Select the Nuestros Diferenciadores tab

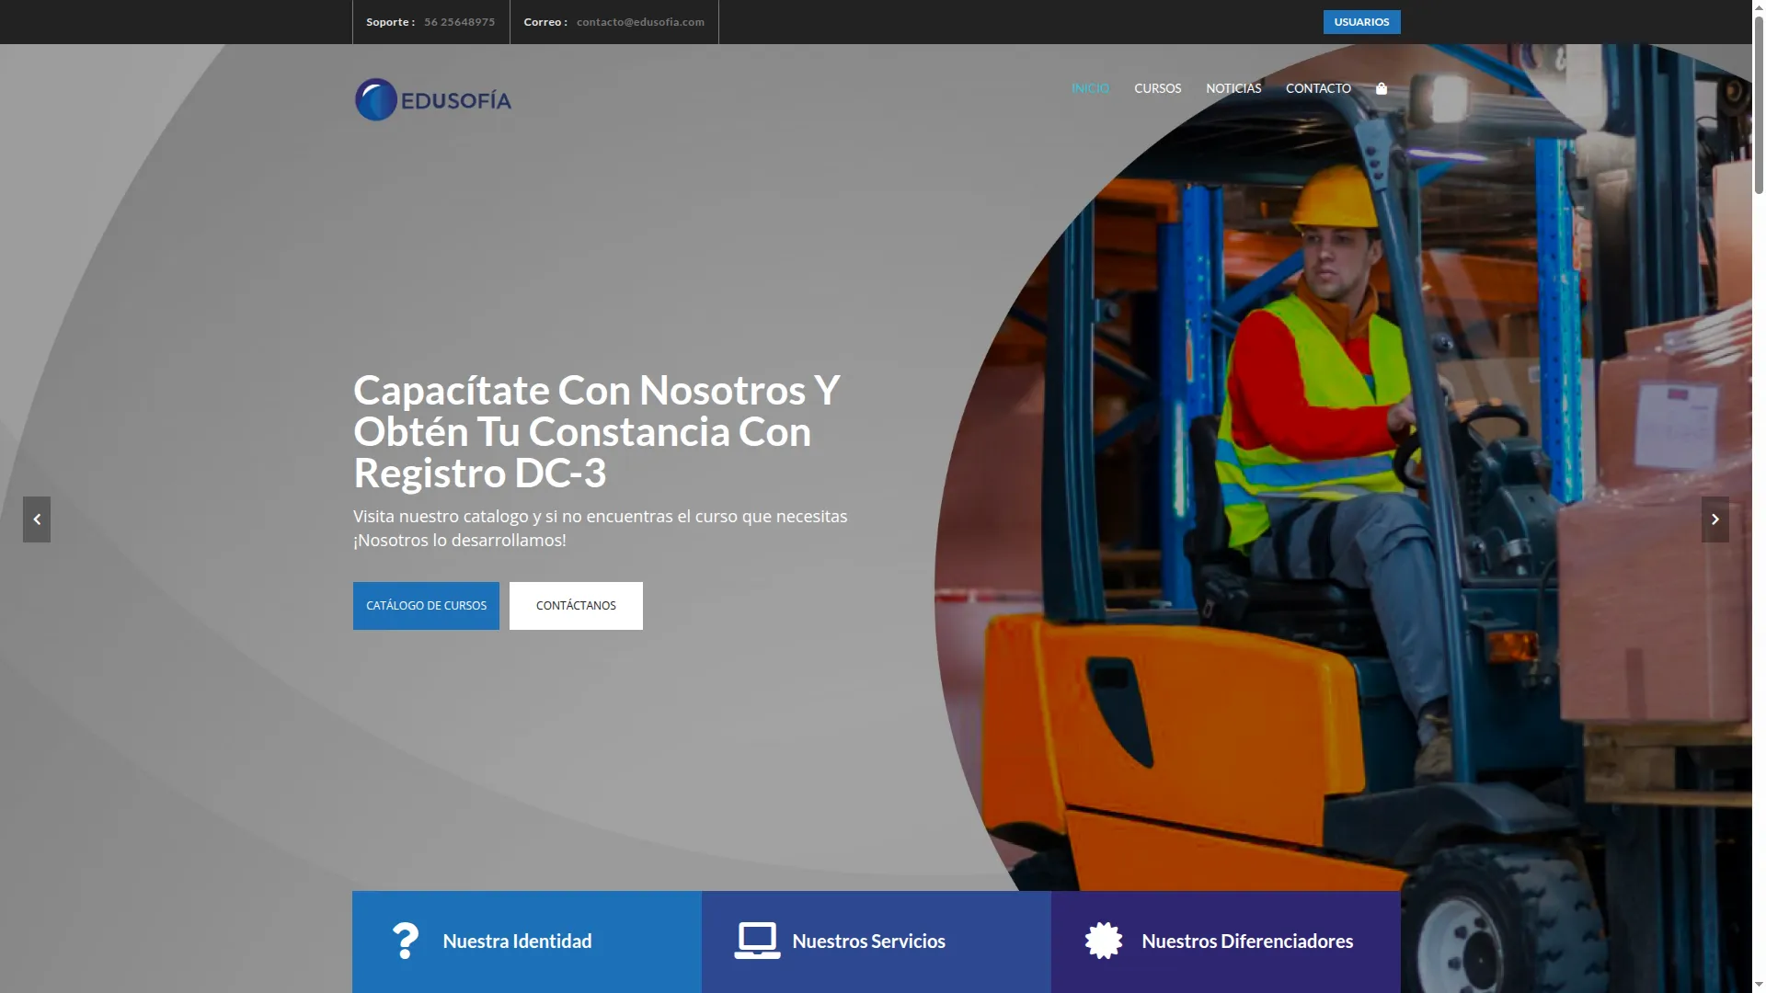pos(1226,942)
